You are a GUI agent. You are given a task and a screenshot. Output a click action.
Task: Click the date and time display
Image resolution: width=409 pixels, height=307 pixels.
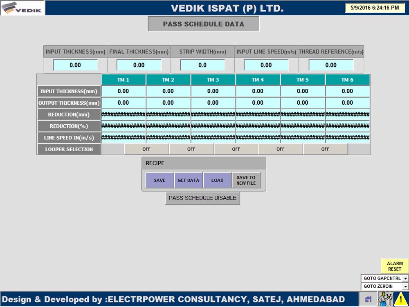click(375, 8)
